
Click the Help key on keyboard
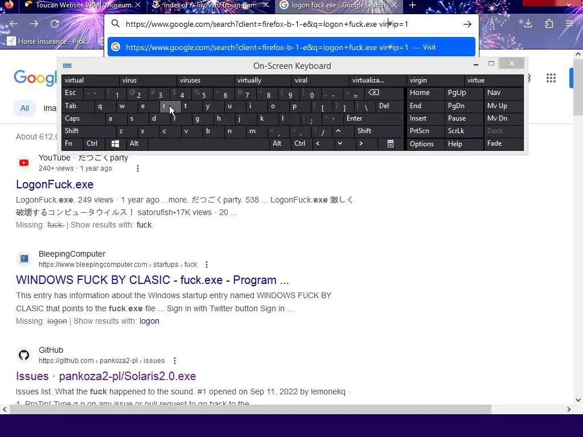tap(463, 143)
